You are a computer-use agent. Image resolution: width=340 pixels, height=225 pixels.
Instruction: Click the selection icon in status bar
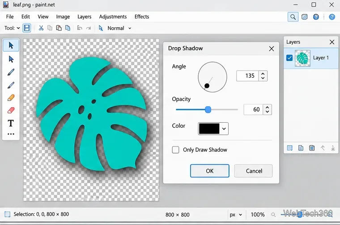pyautogui.click(x=7, y=214)
